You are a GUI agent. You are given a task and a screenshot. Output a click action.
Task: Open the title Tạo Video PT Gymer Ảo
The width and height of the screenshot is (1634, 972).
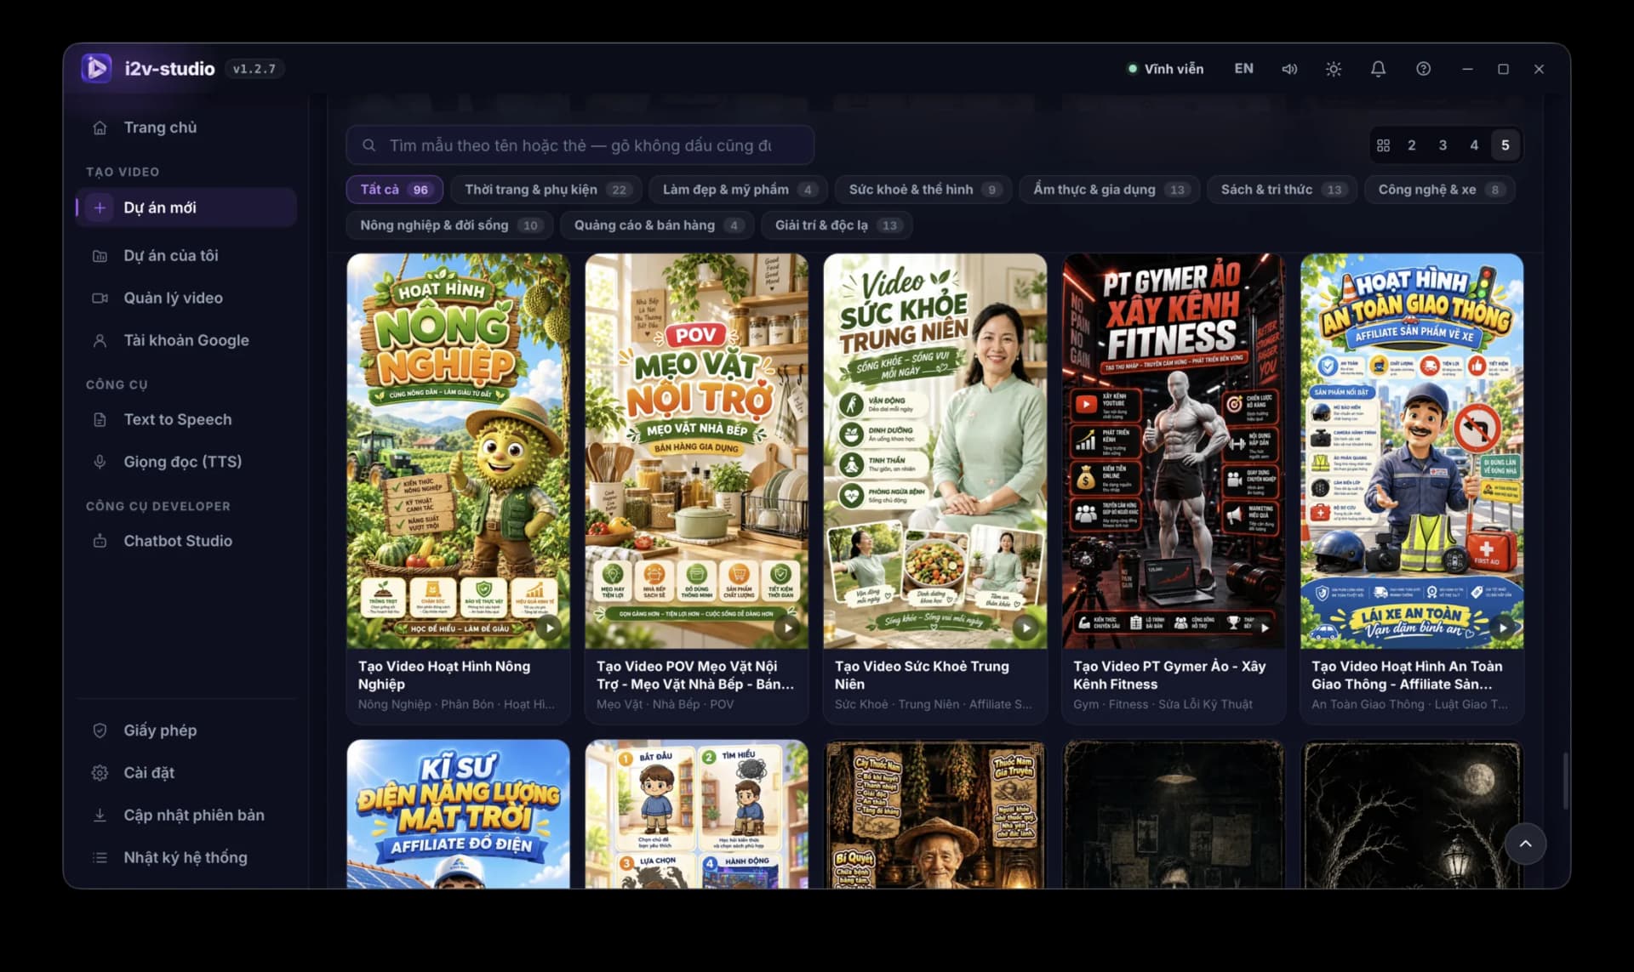pyautogui.click(x=1169, y=675)
